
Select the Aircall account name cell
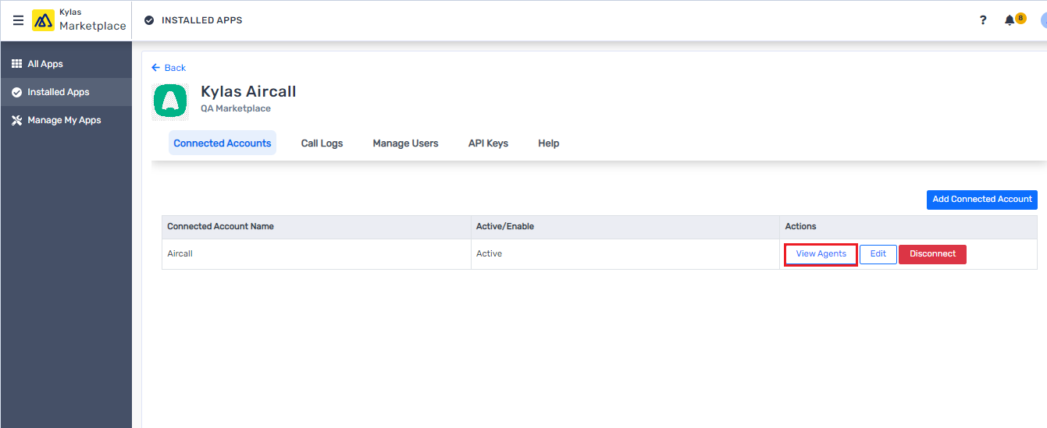(x=316, y=254)
